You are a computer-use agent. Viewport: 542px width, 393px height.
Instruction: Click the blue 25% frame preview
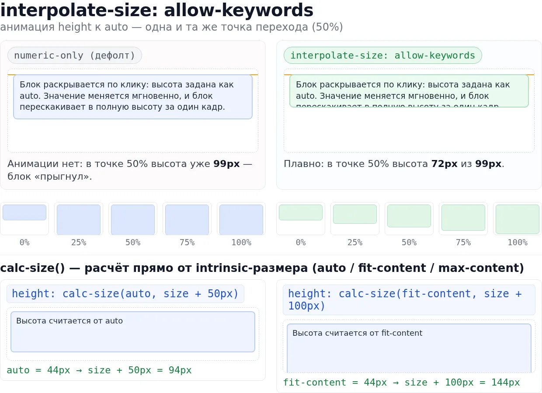79,220
